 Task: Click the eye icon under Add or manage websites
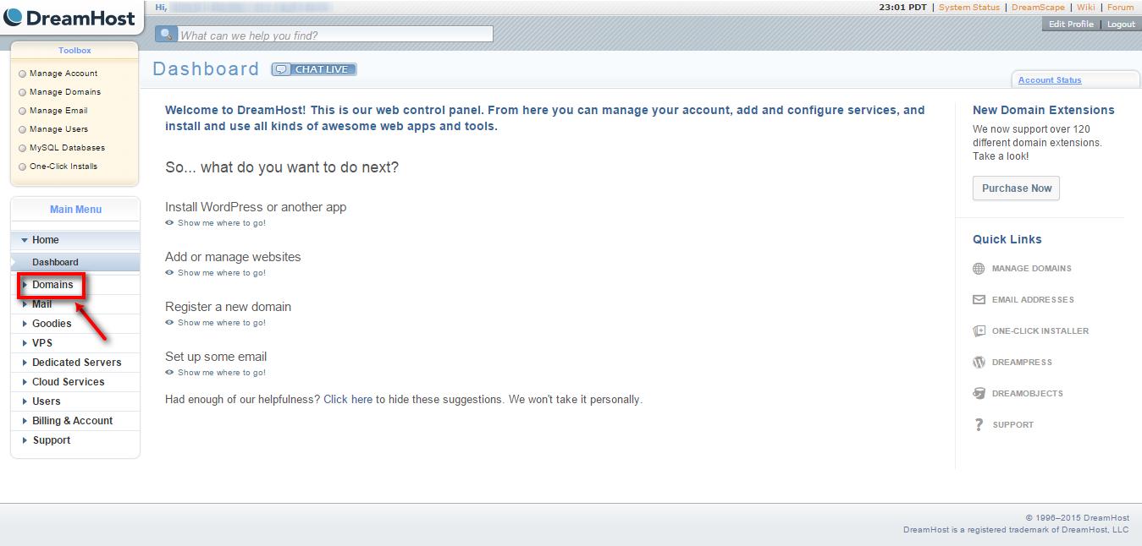[169, 273]
